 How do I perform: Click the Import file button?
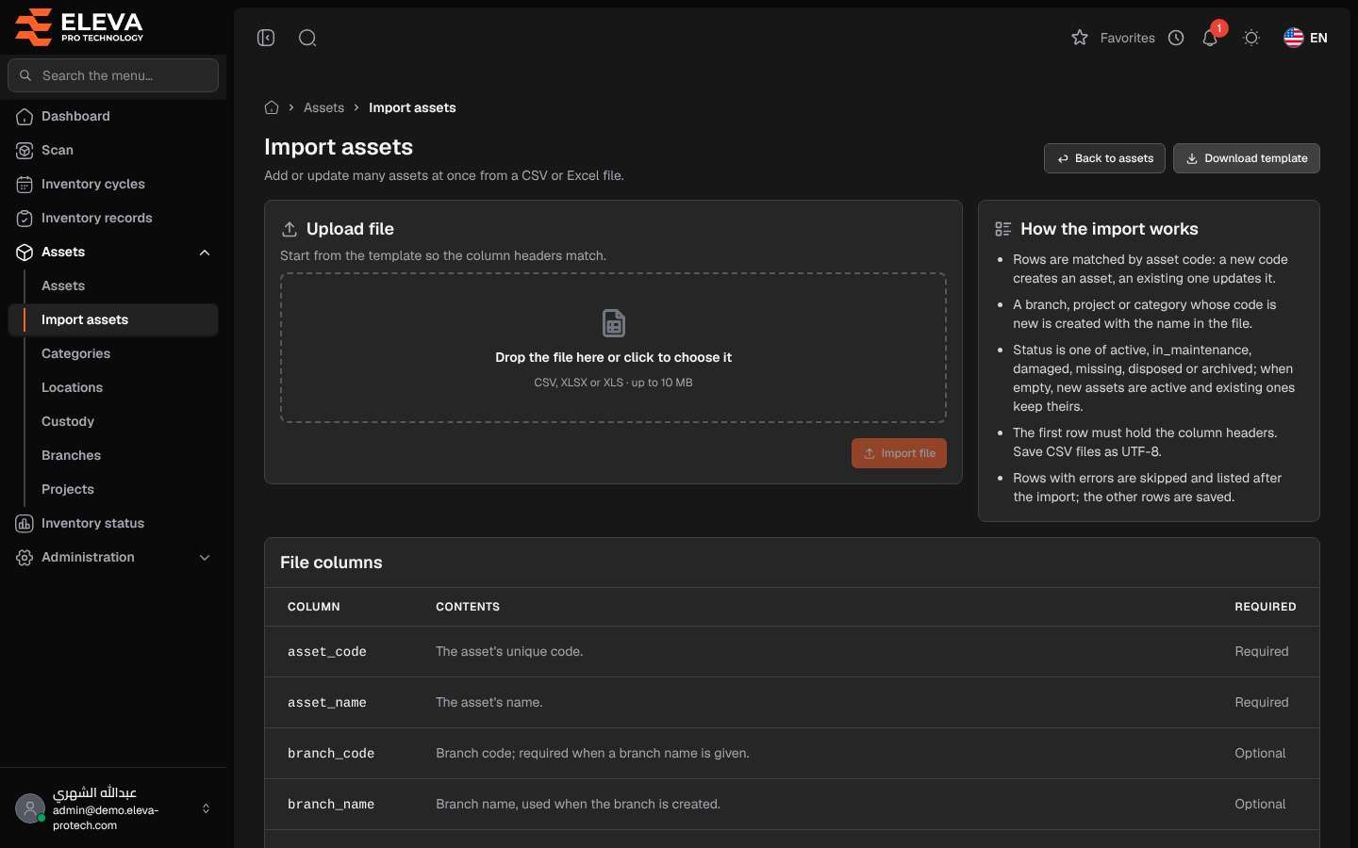pos(899,453)
